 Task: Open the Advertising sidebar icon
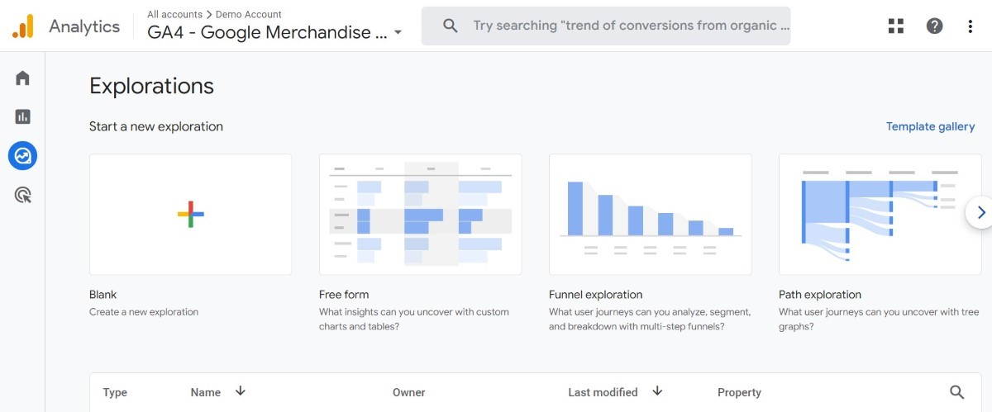pyautogui.click(x=22, y=195)
